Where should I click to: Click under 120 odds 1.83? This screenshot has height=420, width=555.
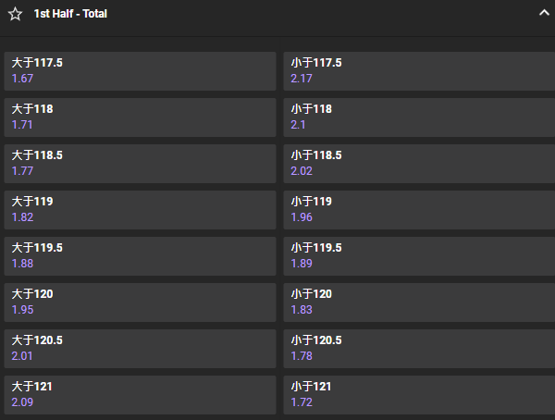point(419,303)
